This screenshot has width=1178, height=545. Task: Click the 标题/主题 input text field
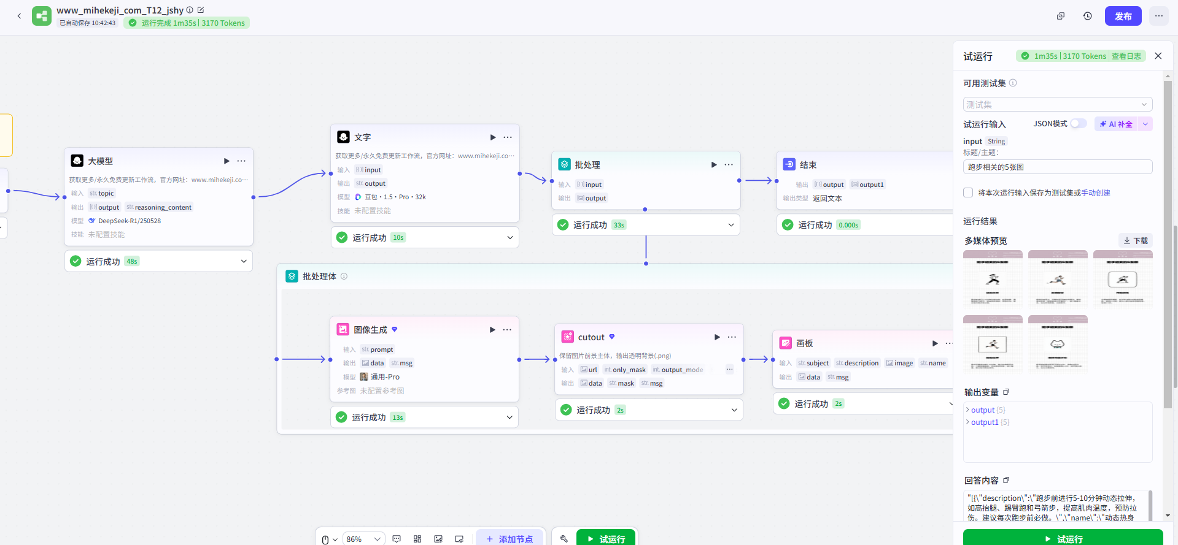(x=1057, y=167)
